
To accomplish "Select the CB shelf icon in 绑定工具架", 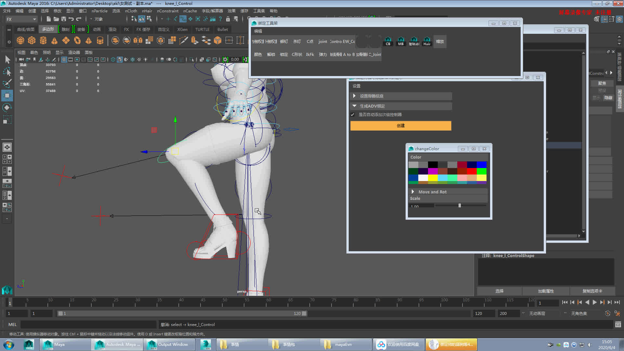I will [388, 42].
